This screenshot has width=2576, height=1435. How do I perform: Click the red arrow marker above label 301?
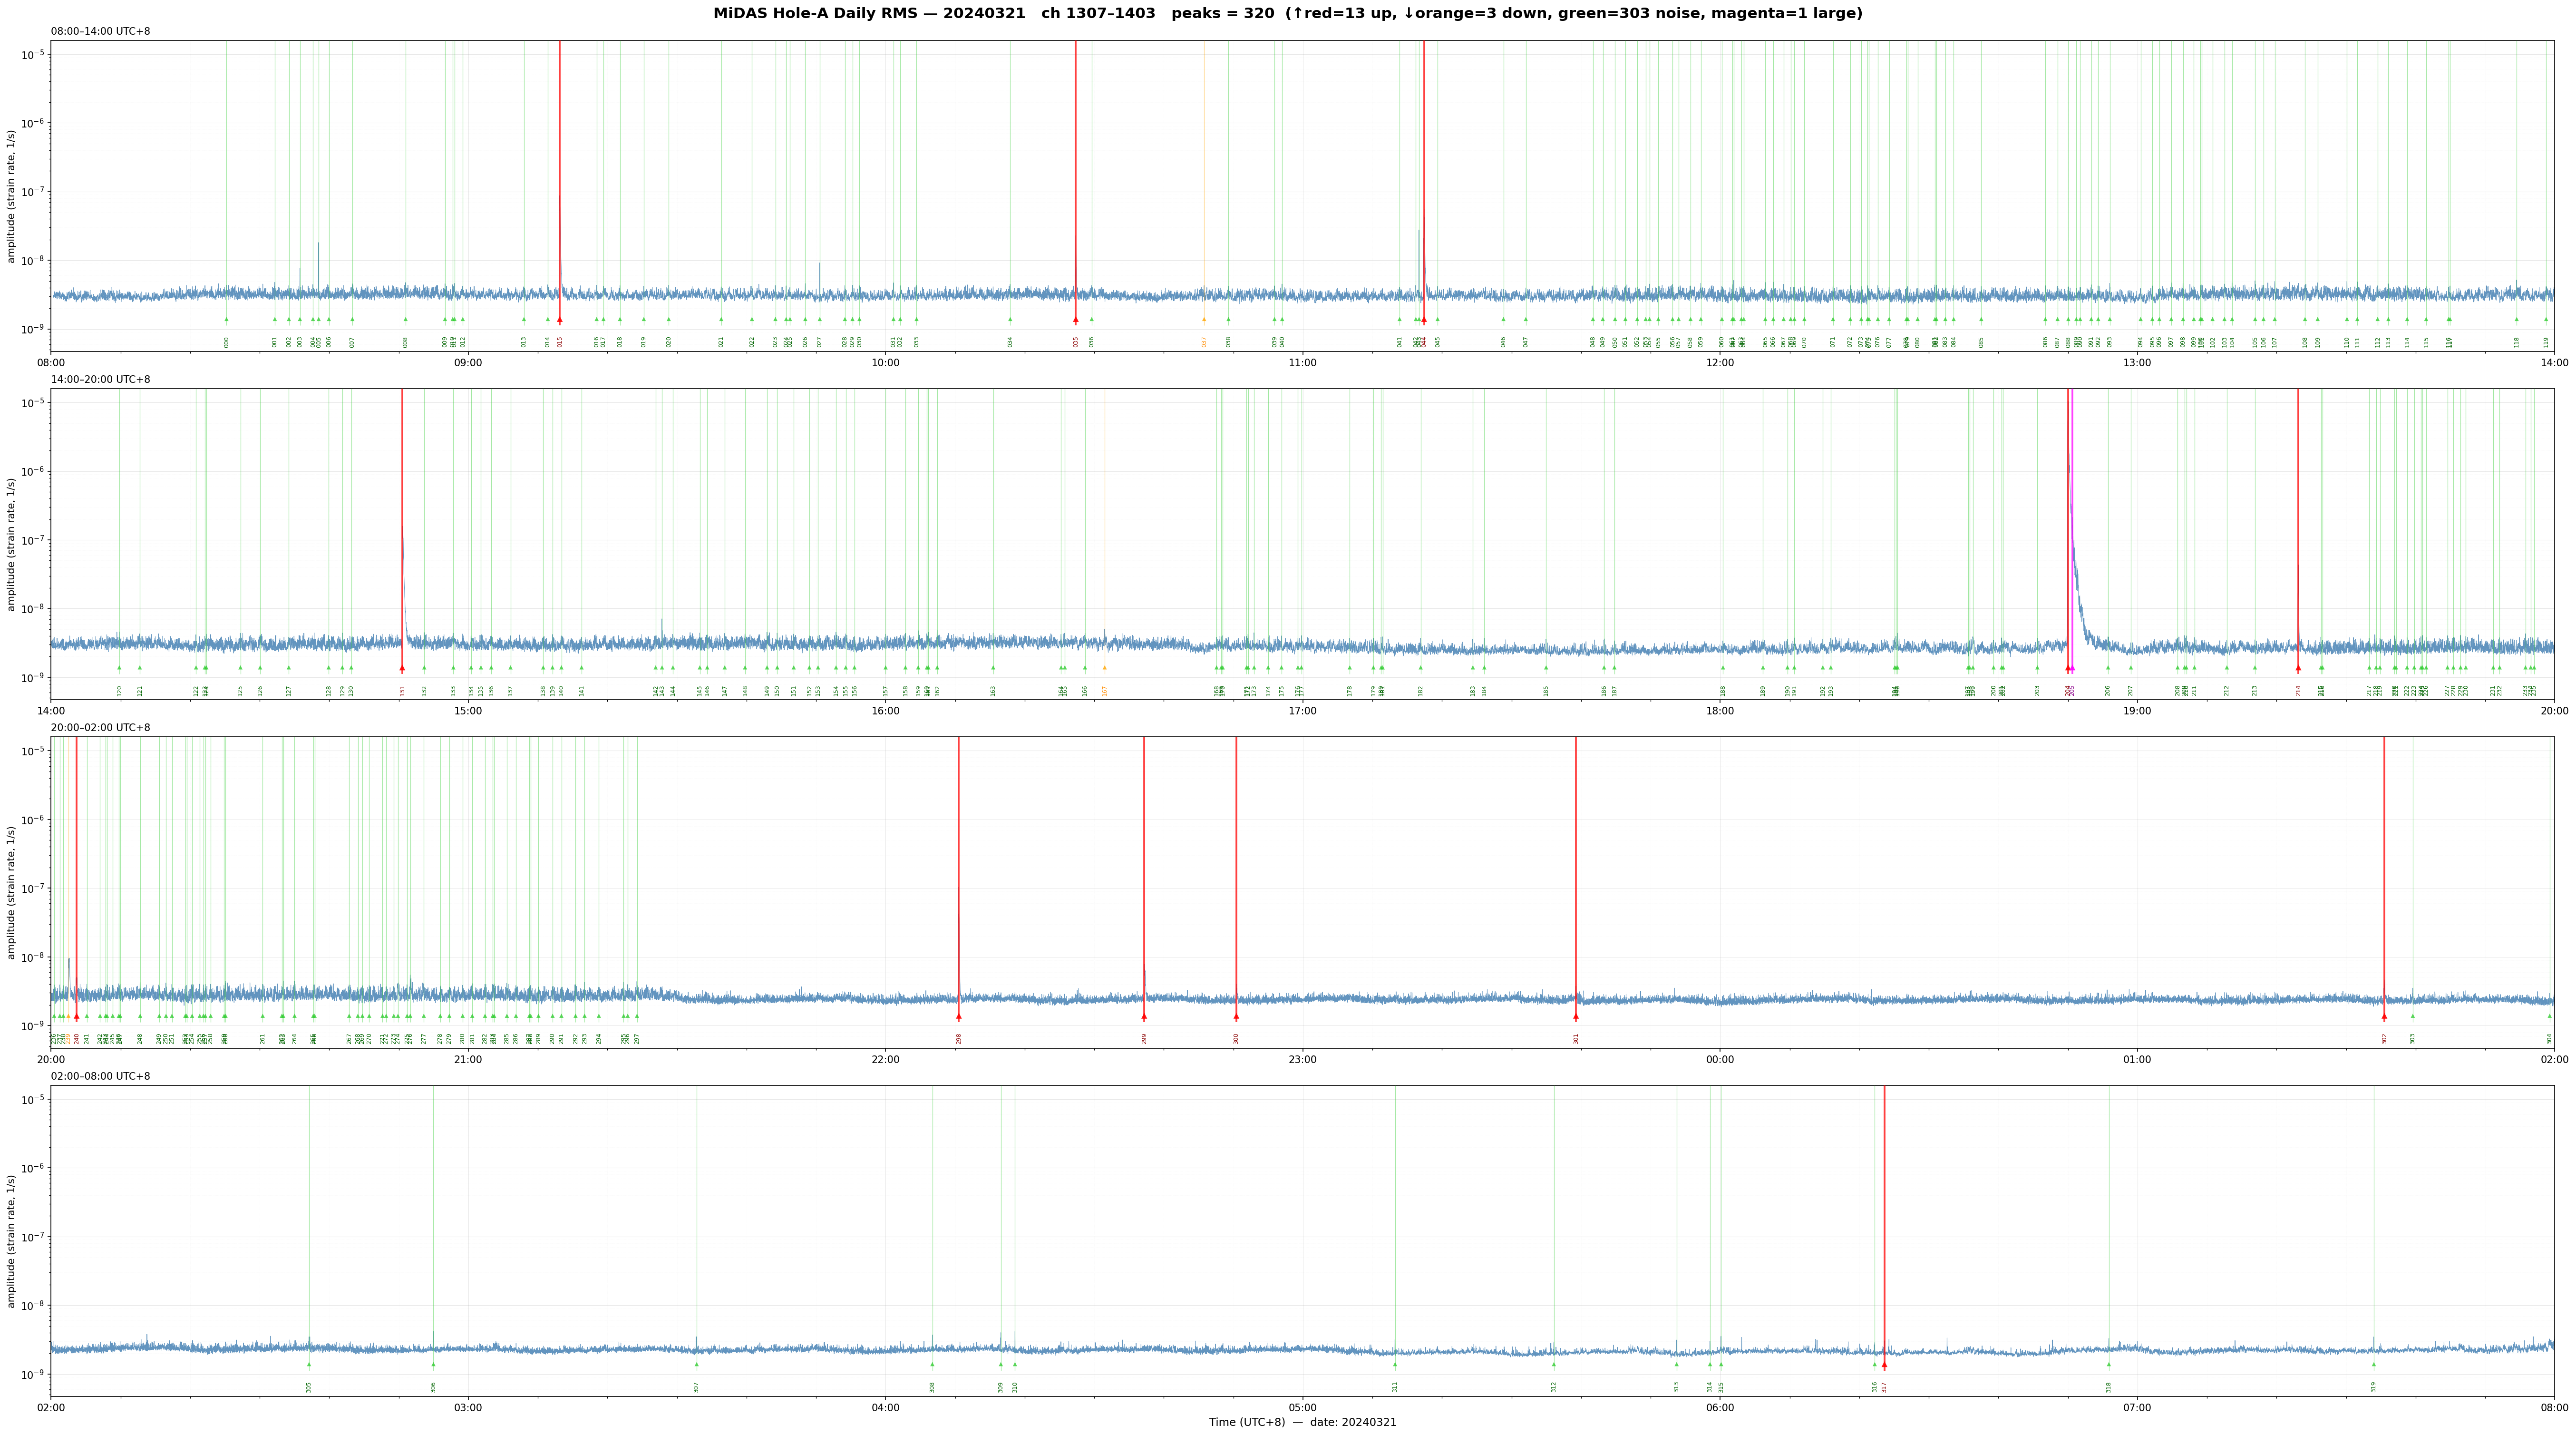coord(1576,1017)
